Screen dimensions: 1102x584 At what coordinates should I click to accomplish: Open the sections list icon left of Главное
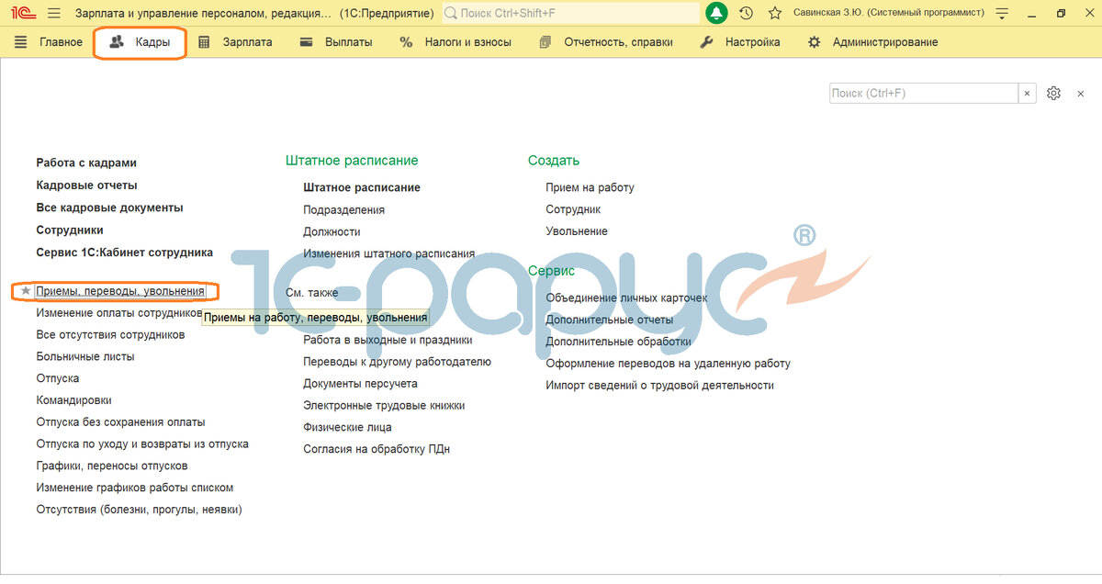point(21,42)
